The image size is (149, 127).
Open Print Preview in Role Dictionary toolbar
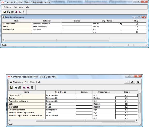(x=16, y=88)
